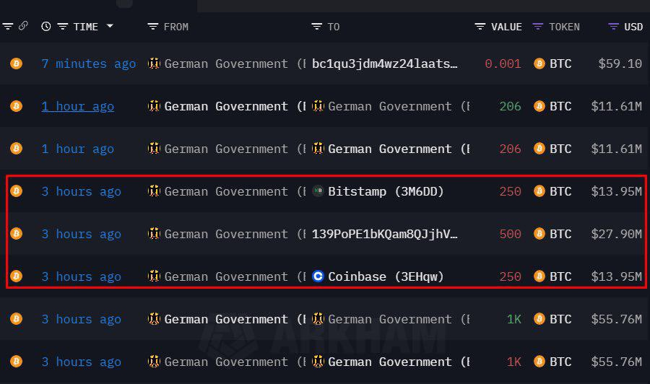Open the Bitstamp (3M6DD) recipient address
The image size is (650, 384).
click(x=386, y=191)
